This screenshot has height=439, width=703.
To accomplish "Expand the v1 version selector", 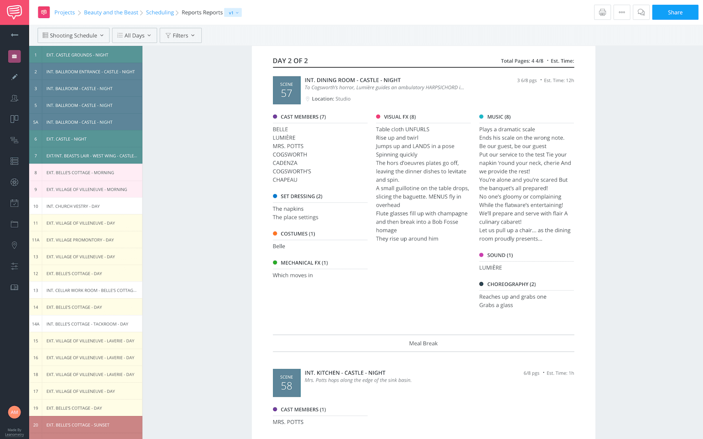I will coord(233,13).
